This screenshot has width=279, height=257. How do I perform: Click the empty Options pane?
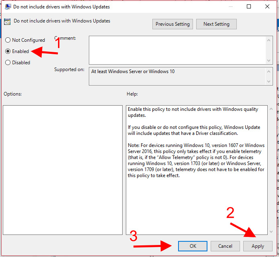point(63,170)
